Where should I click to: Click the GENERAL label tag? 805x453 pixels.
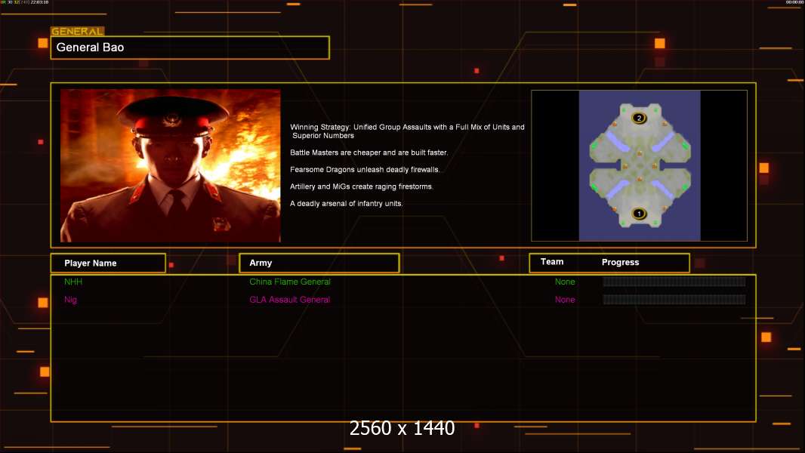[x=78, y=31]
